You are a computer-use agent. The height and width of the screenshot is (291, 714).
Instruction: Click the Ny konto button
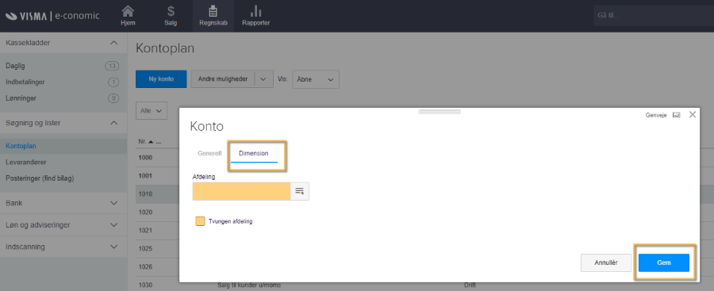tap(161, 79)
